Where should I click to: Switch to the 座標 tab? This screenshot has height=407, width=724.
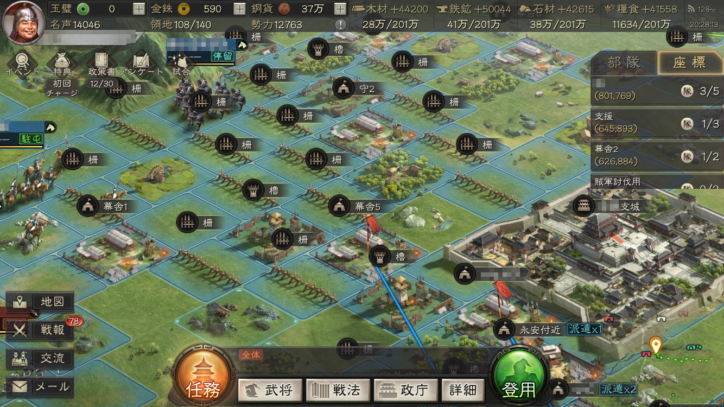click(689, 62)
